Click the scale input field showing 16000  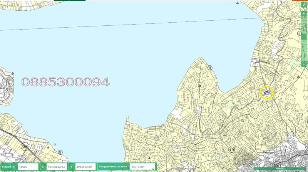click(x=28, y=167)
